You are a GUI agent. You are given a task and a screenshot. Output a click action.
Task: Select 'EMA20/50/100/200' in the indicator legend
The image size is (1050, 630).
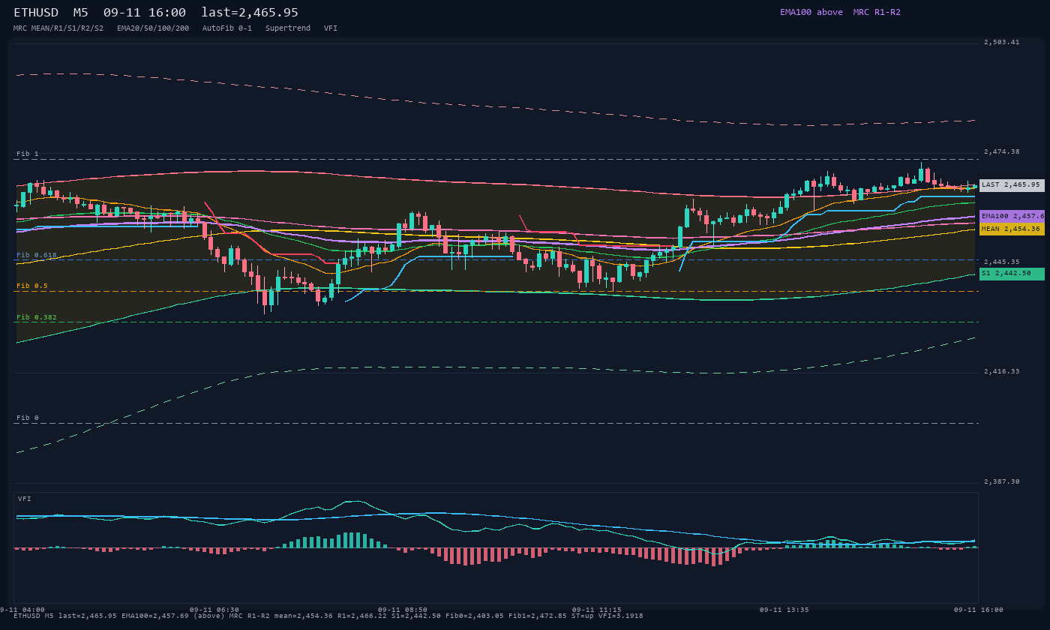coord(153,28)
